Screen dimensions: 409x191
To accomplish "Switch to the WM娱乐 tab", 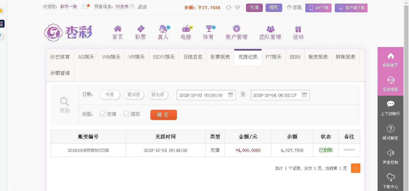I will [x=111, y=57].
